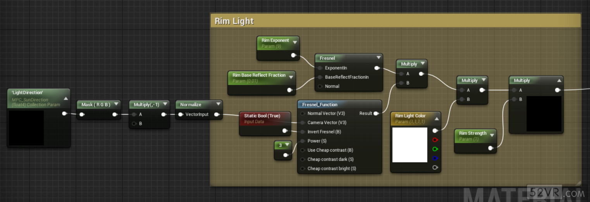Collapse the Fresnel node with its arrow
This screenshot has height=202, width=590.
click(x=378, y=58)
